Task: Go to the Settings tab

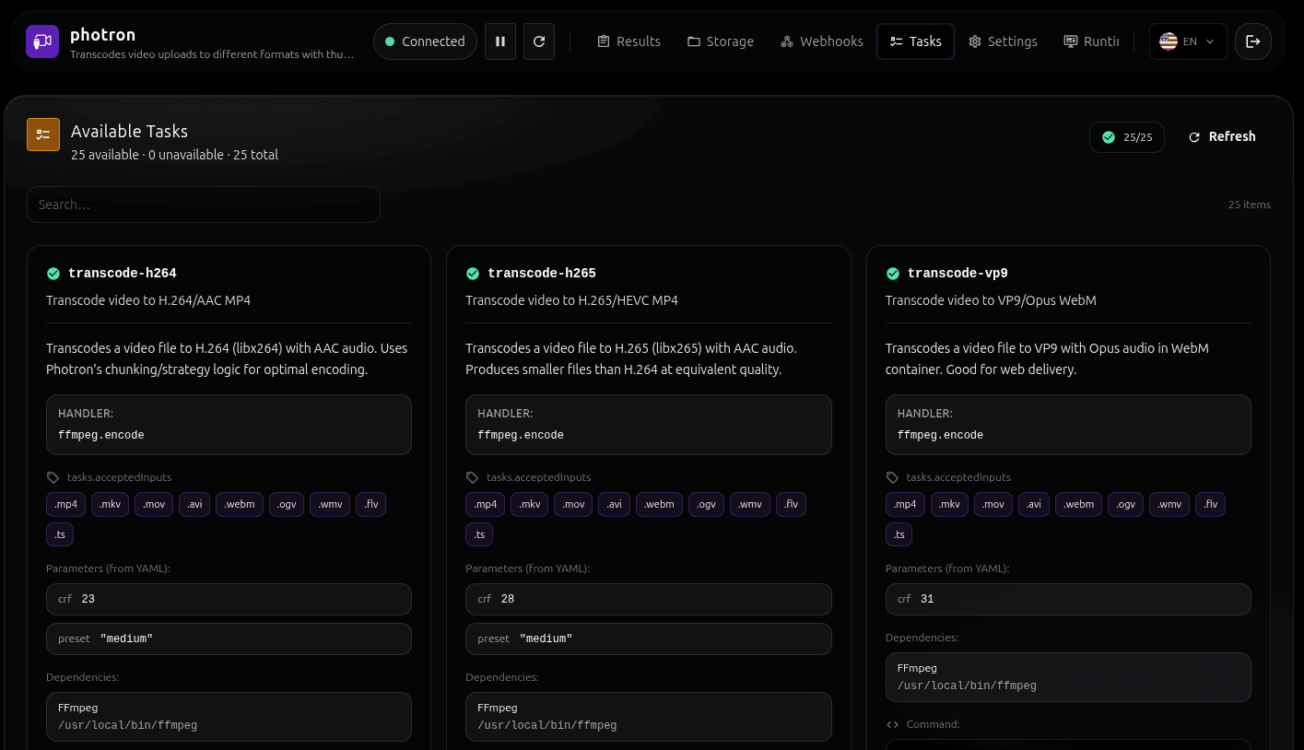Action: (x=1003, y=41)
